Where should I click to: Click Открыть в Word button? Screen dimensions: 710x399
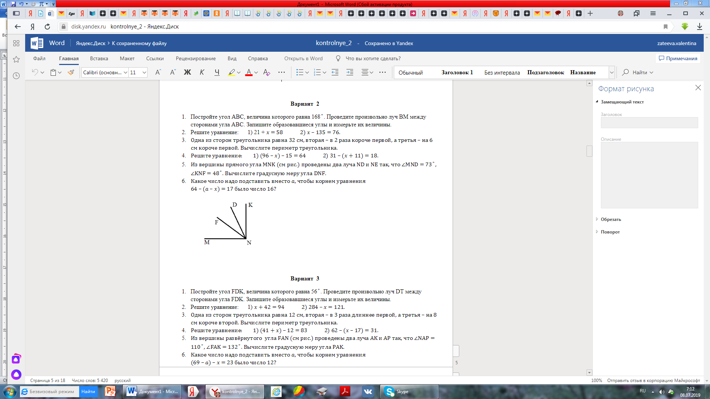pyautogui.click(x=303, y=58)
